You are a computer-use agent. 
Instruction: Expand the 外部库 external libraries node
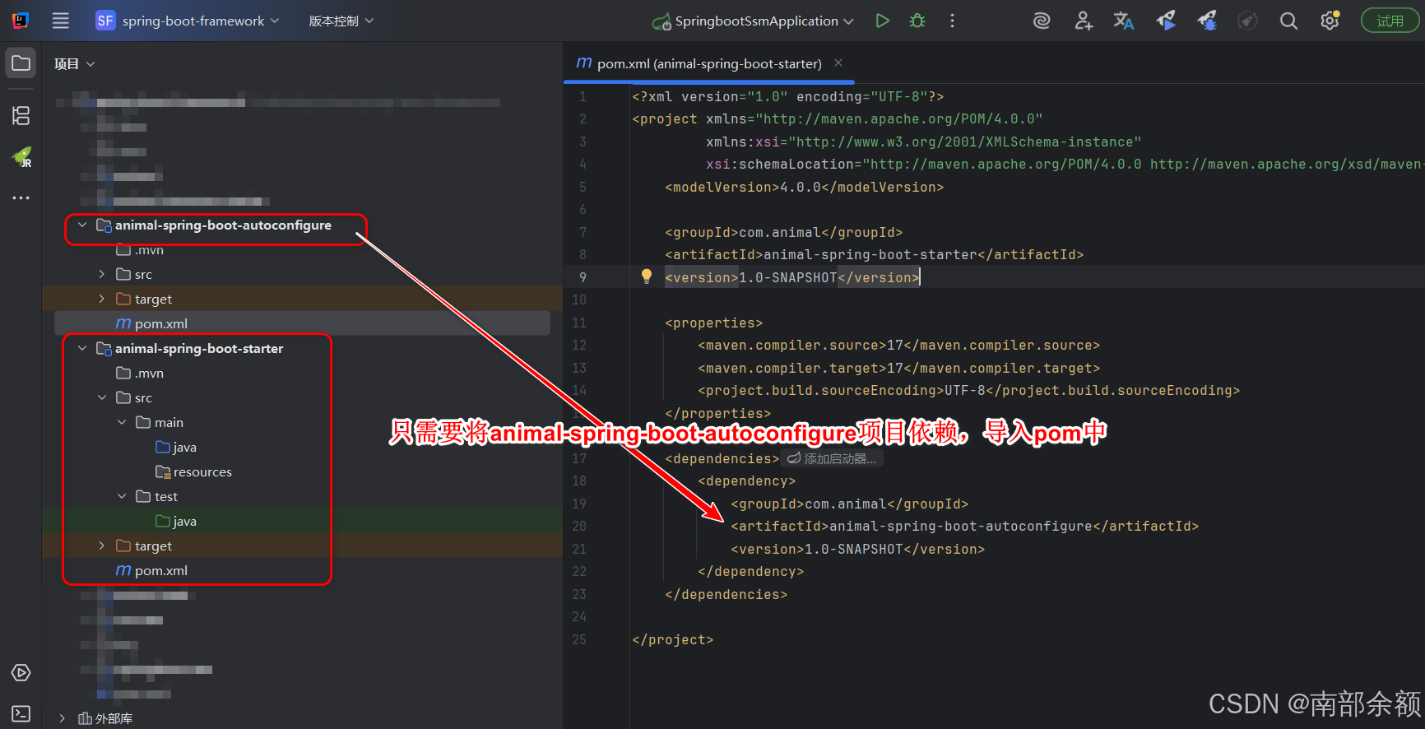63,718
